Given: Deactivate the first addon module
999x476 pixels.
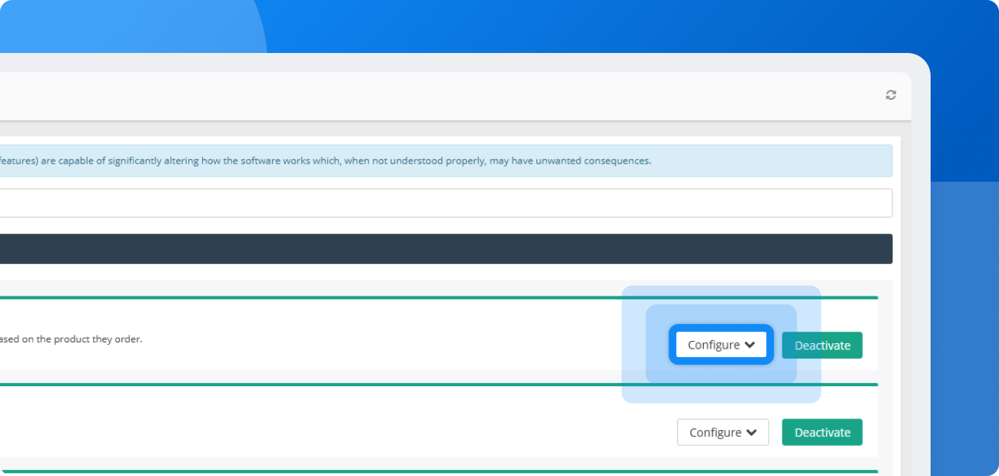Looking at the screenshot, I should 821,345.
